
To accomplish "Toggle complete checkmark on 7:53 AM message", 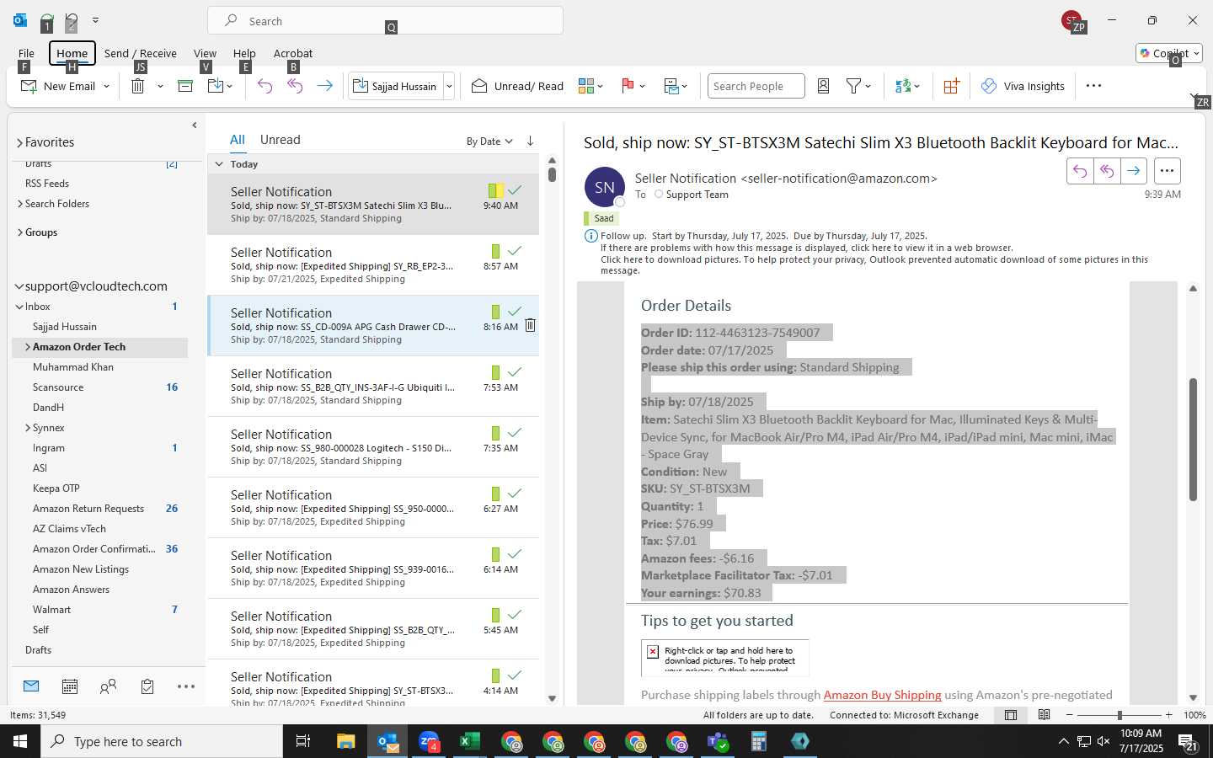I will (x=515, y=372).
